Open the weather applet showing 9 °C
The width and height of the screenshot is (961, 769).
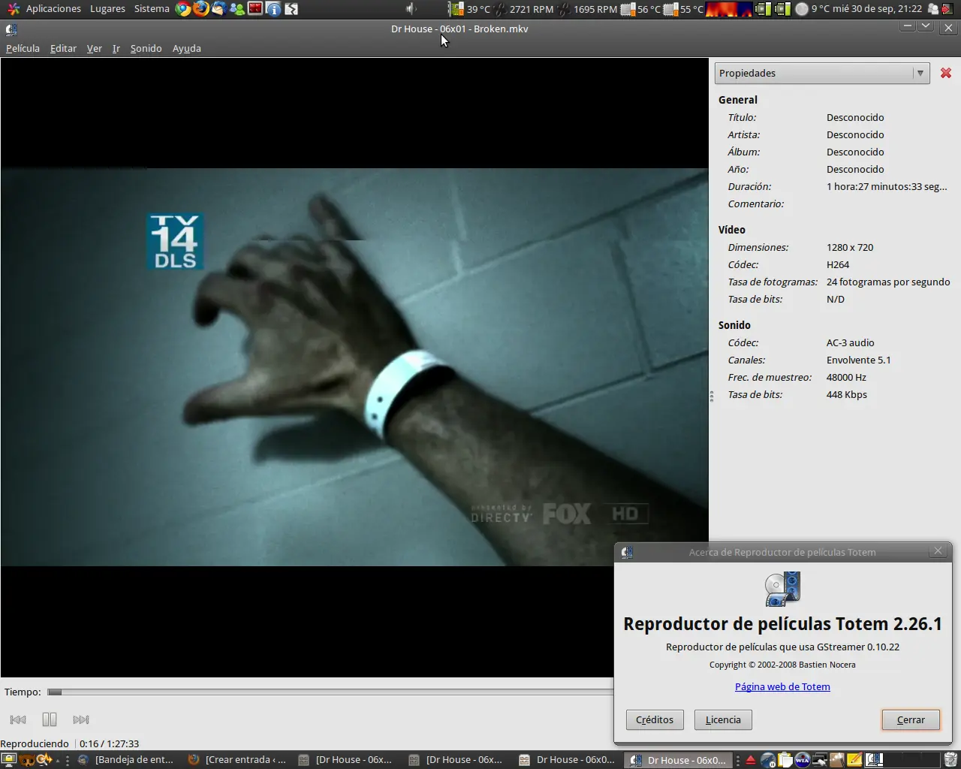(813, 9)
